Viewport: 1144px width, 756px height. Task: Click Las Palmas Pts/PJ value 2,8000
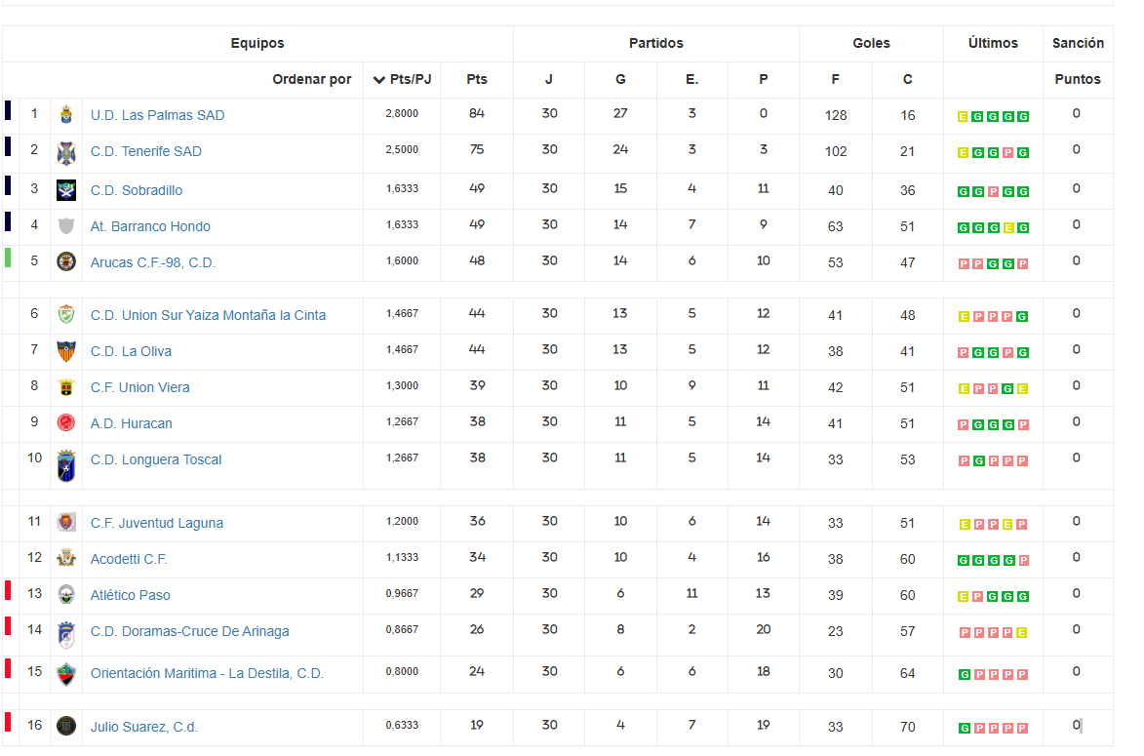coord(402,114)
